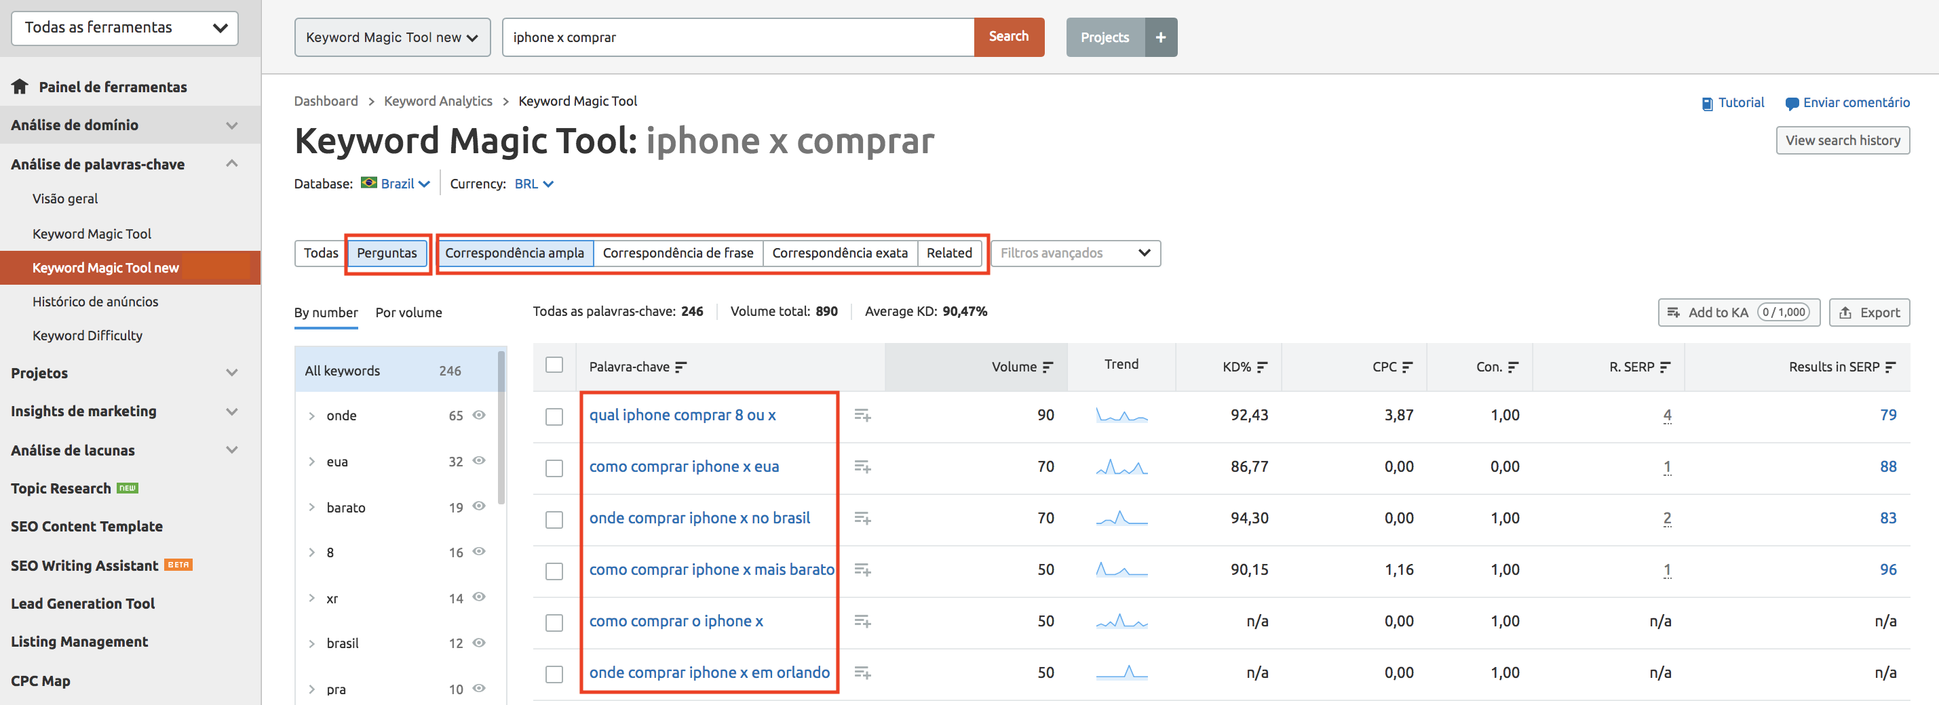
Task: Click add-to-list icon for 'como comprar iphone x mais barato'
Action: [x=862, y=569]
